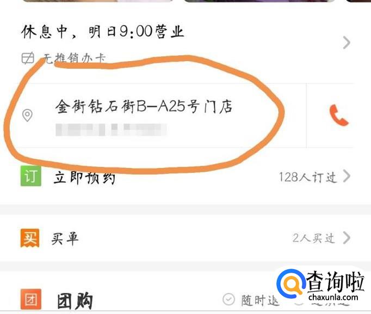This screenshot has width=371, height=314.
Task: Tap the orange 买 pay-bill icon
Action: click(30, 238)
